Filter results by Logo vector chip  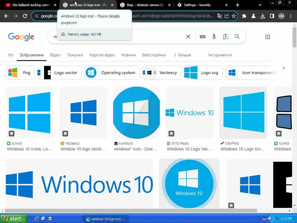[x=59, y=73]
